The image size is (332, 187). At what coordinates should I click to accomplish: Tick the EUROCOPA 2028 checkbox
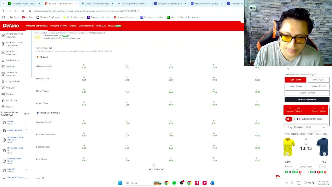(26, 130)
